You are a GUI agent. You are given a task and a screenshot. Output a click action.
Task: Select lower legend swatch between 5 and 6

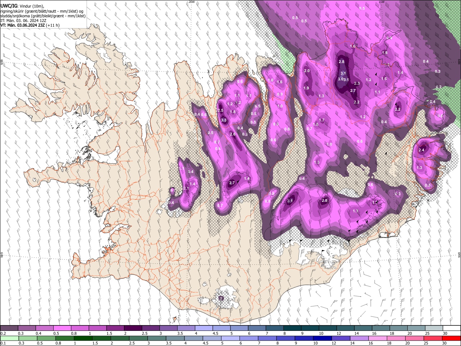(x=230, y=338)
